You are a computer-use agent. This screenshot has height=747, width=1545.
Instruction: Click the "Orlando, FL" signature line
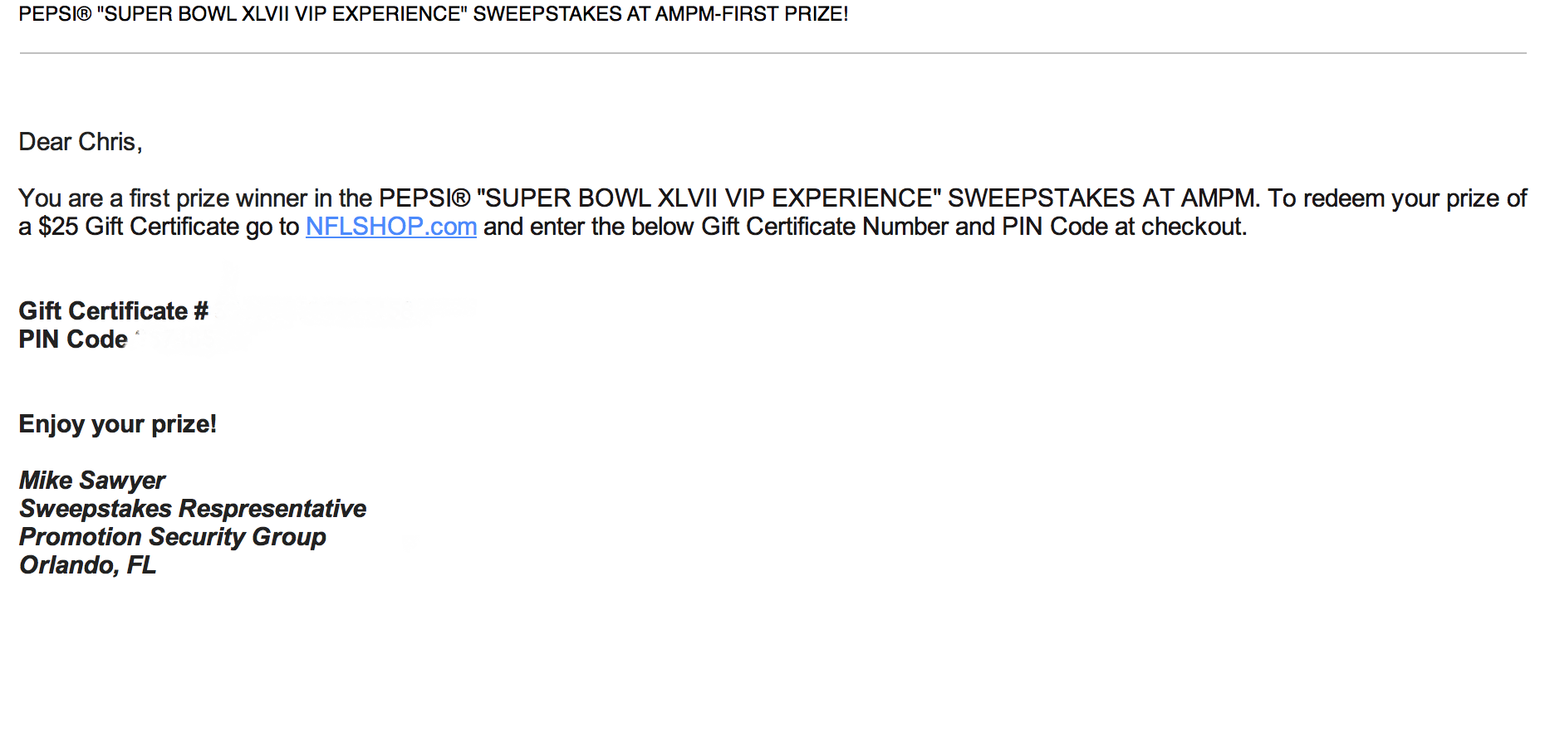point(87,565)
